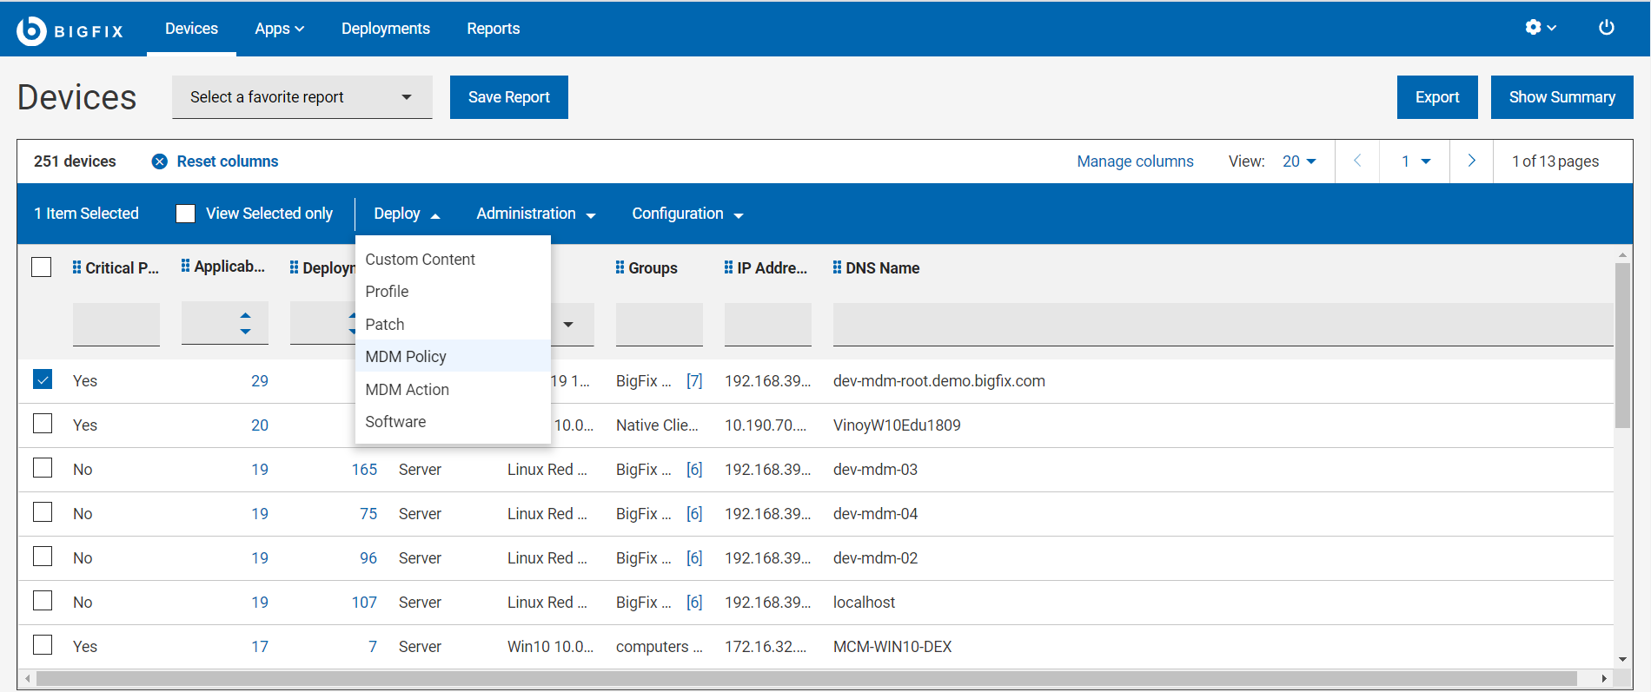Expand the Administration dropdown menu
1651x692 pixels.
tap(535, 214)
